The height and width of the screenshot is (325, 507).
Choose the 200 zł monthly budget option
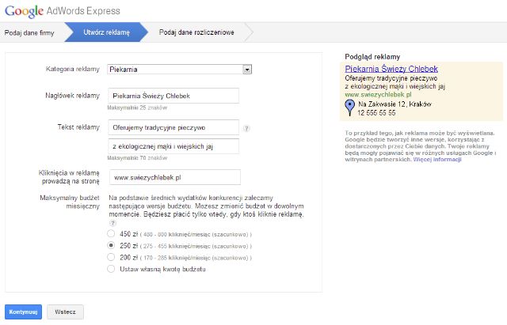click(112, 257)
